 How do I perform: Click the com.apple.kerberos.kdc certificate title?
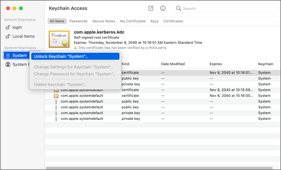(99, 32)
